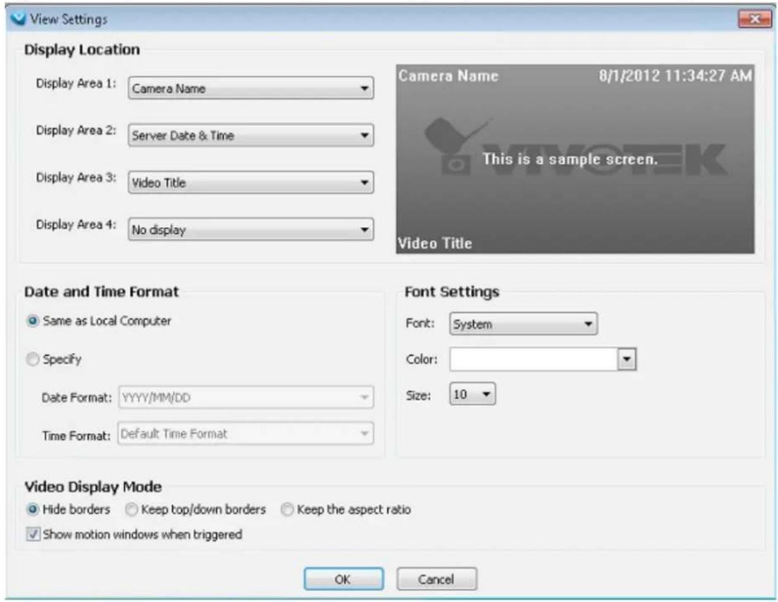Image resolution: width=778 pixels, height=602 pixels.
Task: Click Video Title text in preview
Action: click(x=435, y=243)
